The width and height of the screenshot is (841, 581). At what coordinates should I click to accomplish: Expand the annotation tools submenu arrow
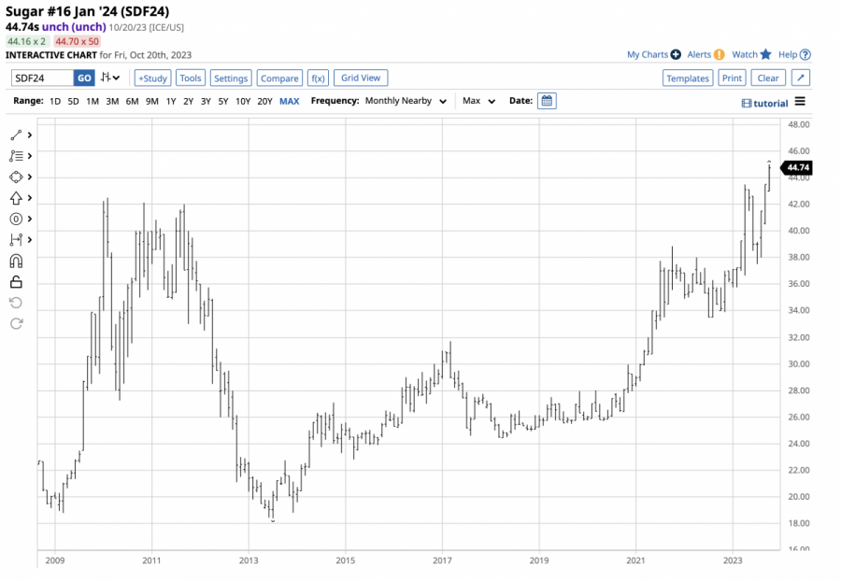(30, 219)
